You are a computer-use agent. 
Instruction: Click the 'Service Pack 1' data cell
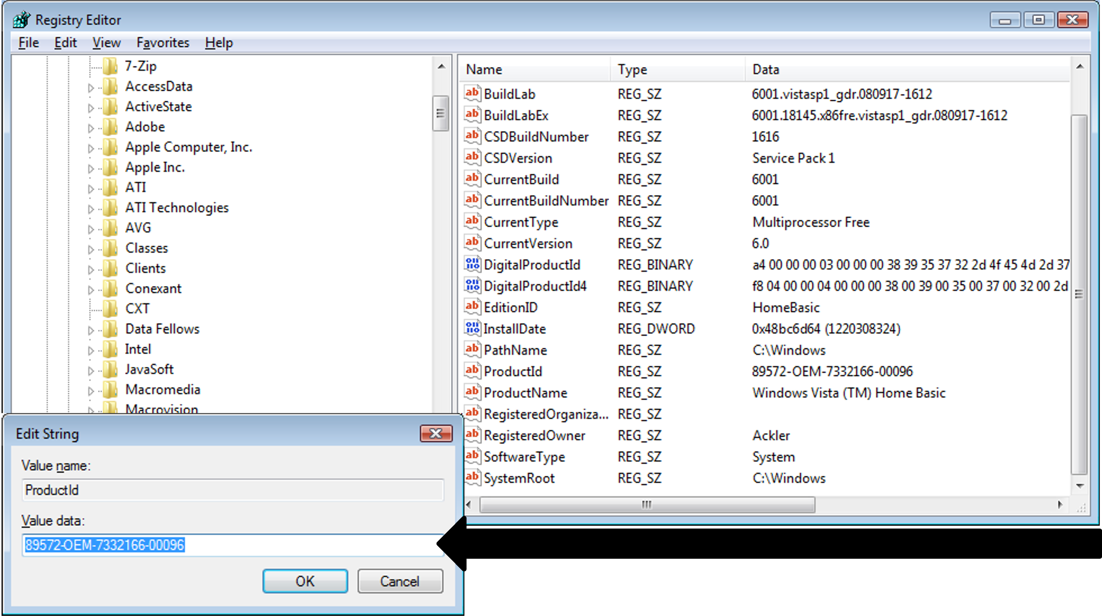click(x=794, y=158)
